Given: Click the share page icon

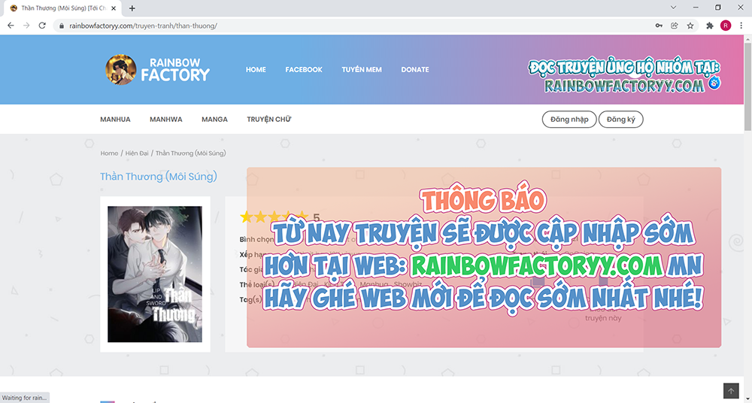Looking at the screenshot, I should point(675,25).
